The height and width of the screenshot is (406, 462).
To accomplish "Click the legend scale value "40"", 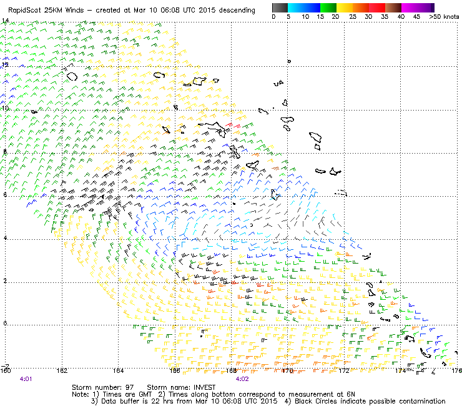I will pyautogui.click(x=401, y=17).
